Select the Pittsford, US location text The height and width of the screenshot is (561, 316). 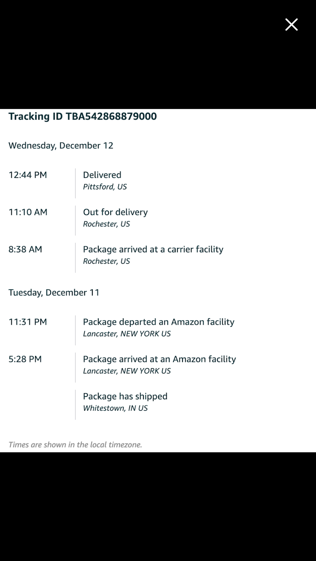coord(105,187)
